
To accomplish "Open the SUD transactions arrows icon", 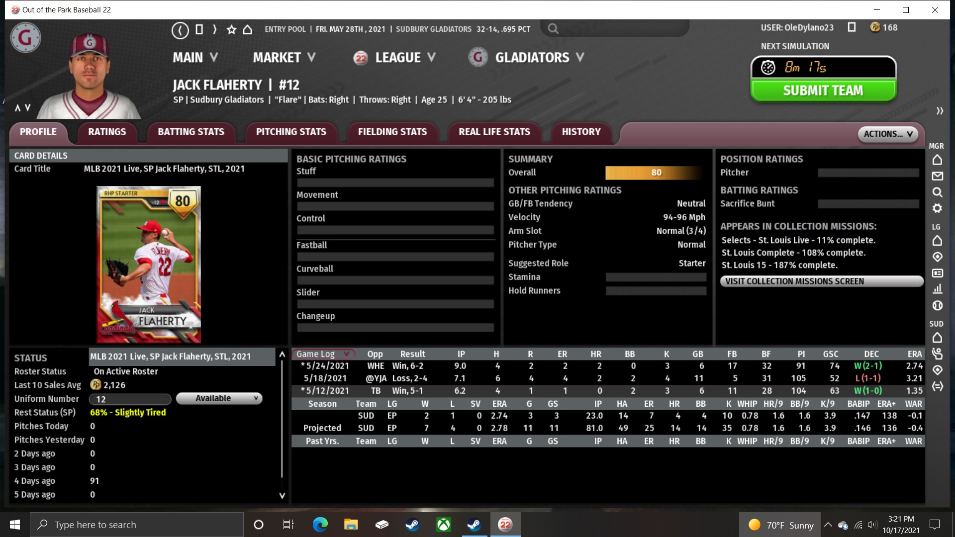I will (937, 386).
